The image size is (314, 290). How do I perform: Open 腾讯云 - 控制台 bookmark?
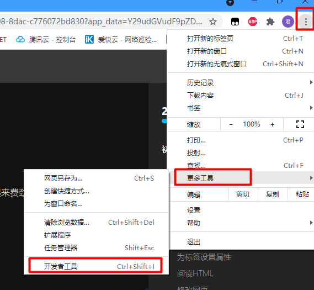pyautogui.click(x=46, y=39)
